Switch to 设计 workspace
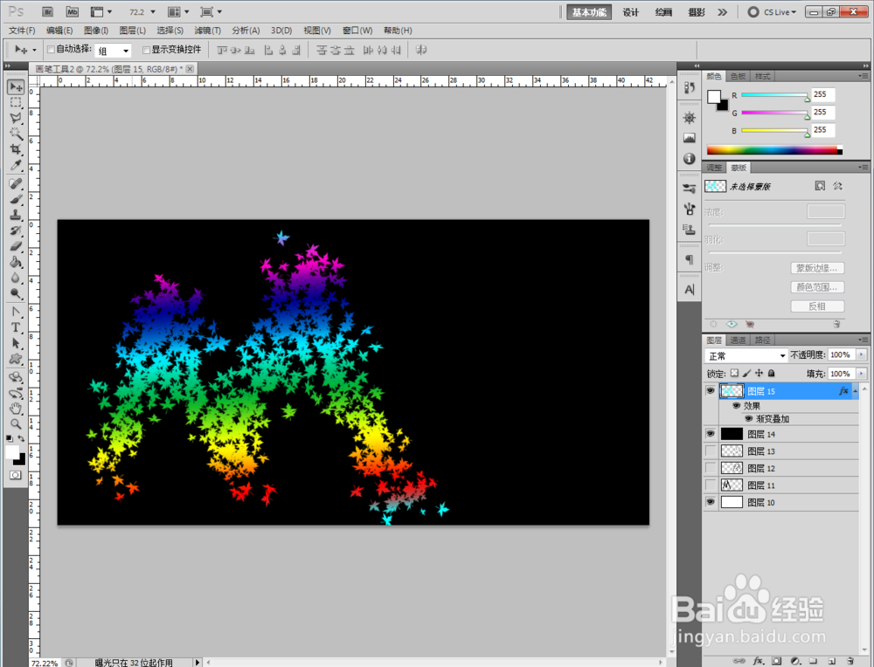 pos(630,12)
